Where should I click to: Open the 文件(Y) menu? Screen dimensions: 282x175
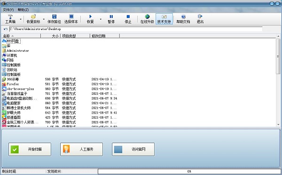8,10
